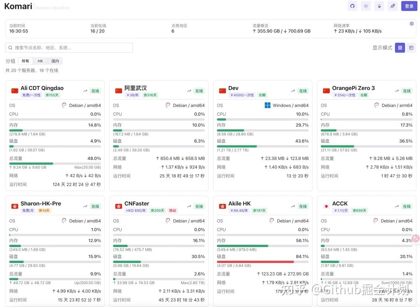420x307 pixels.
Task: Open the language switcher dropdown
Action: (x=392, y=6)
